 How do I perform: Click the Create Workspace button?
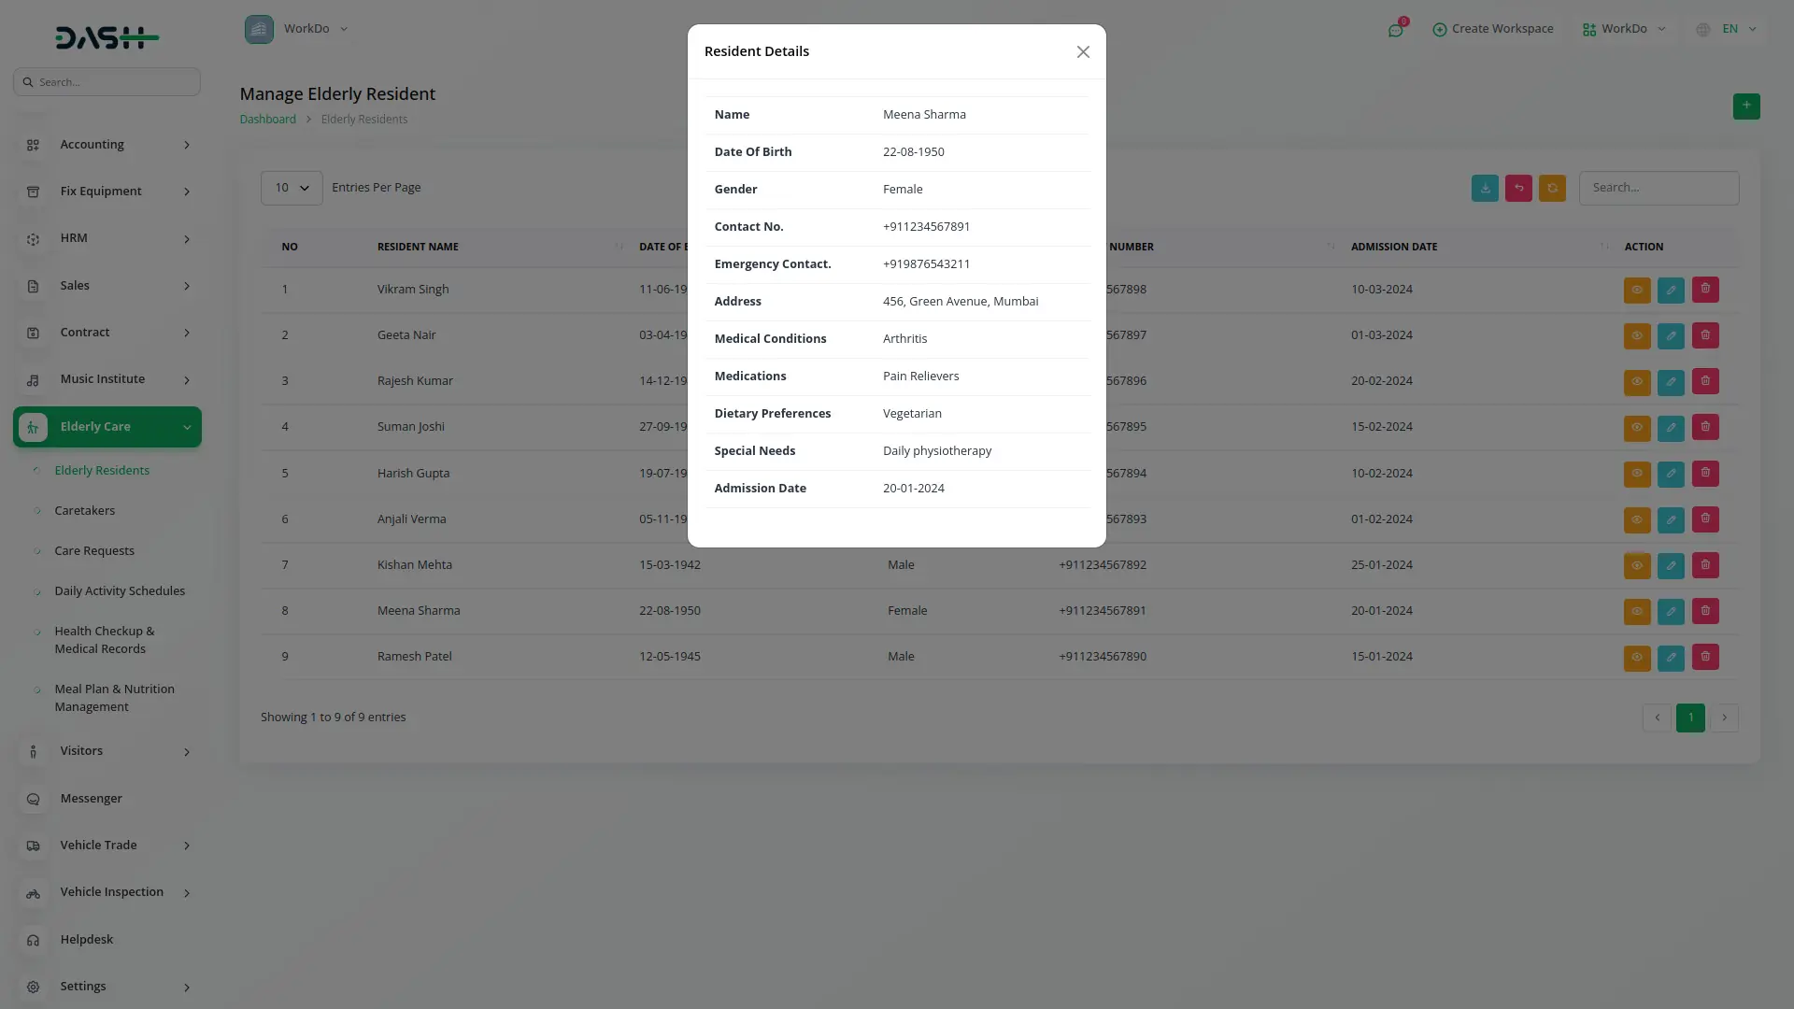coord(1492,29)
